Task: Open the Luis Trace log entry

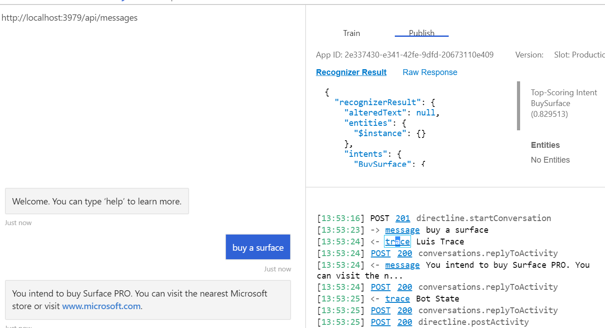Action: coord(397,241)
